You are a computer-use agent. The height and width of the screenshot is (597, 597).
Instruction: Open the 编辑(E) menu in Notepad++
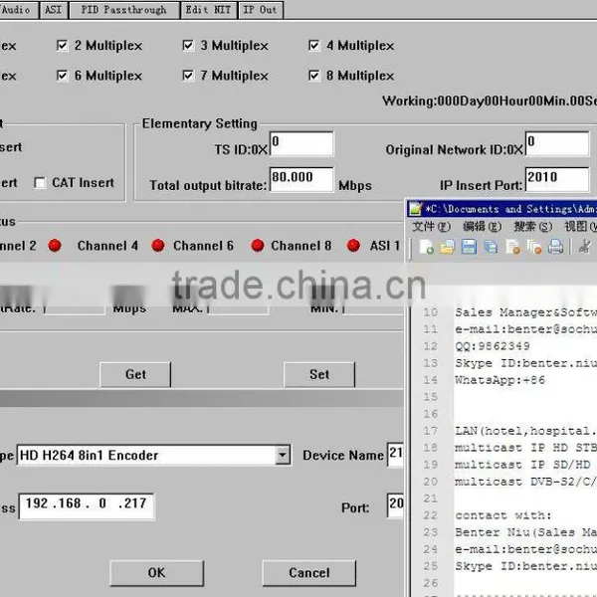[482, 227]
